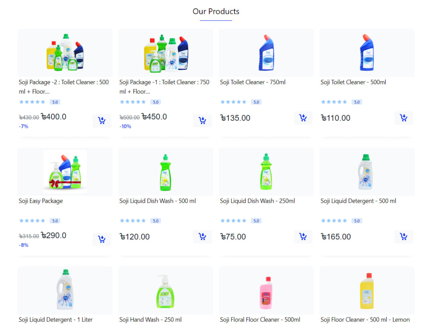
Task: Add Soji Toilet Cleaner 500ml to cart
Action: tap(403, 118)
